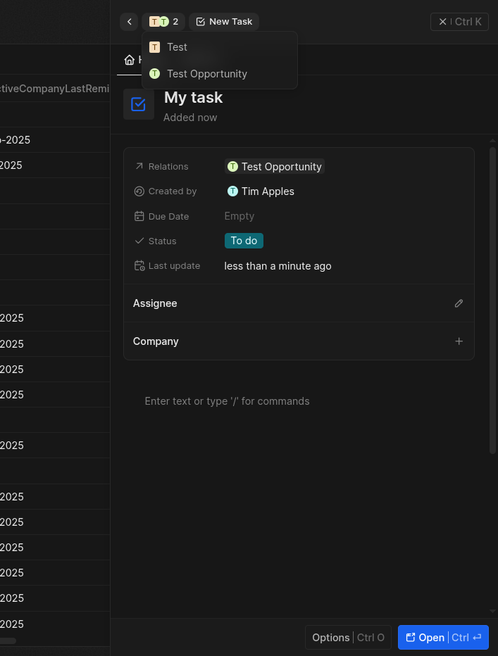Click the Last update clock icon
The image size is (498, 656).
139,266
